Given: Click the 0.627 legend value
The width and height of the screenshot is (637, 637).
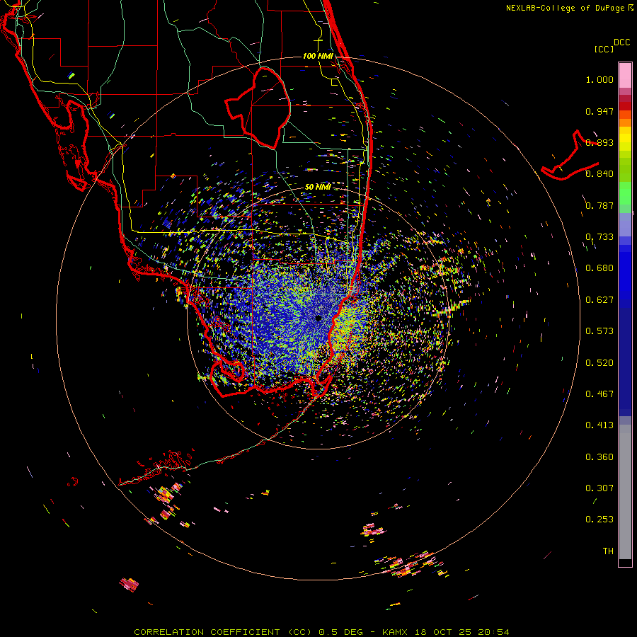Looking at the screenshot, I should [x=599, y=300].
